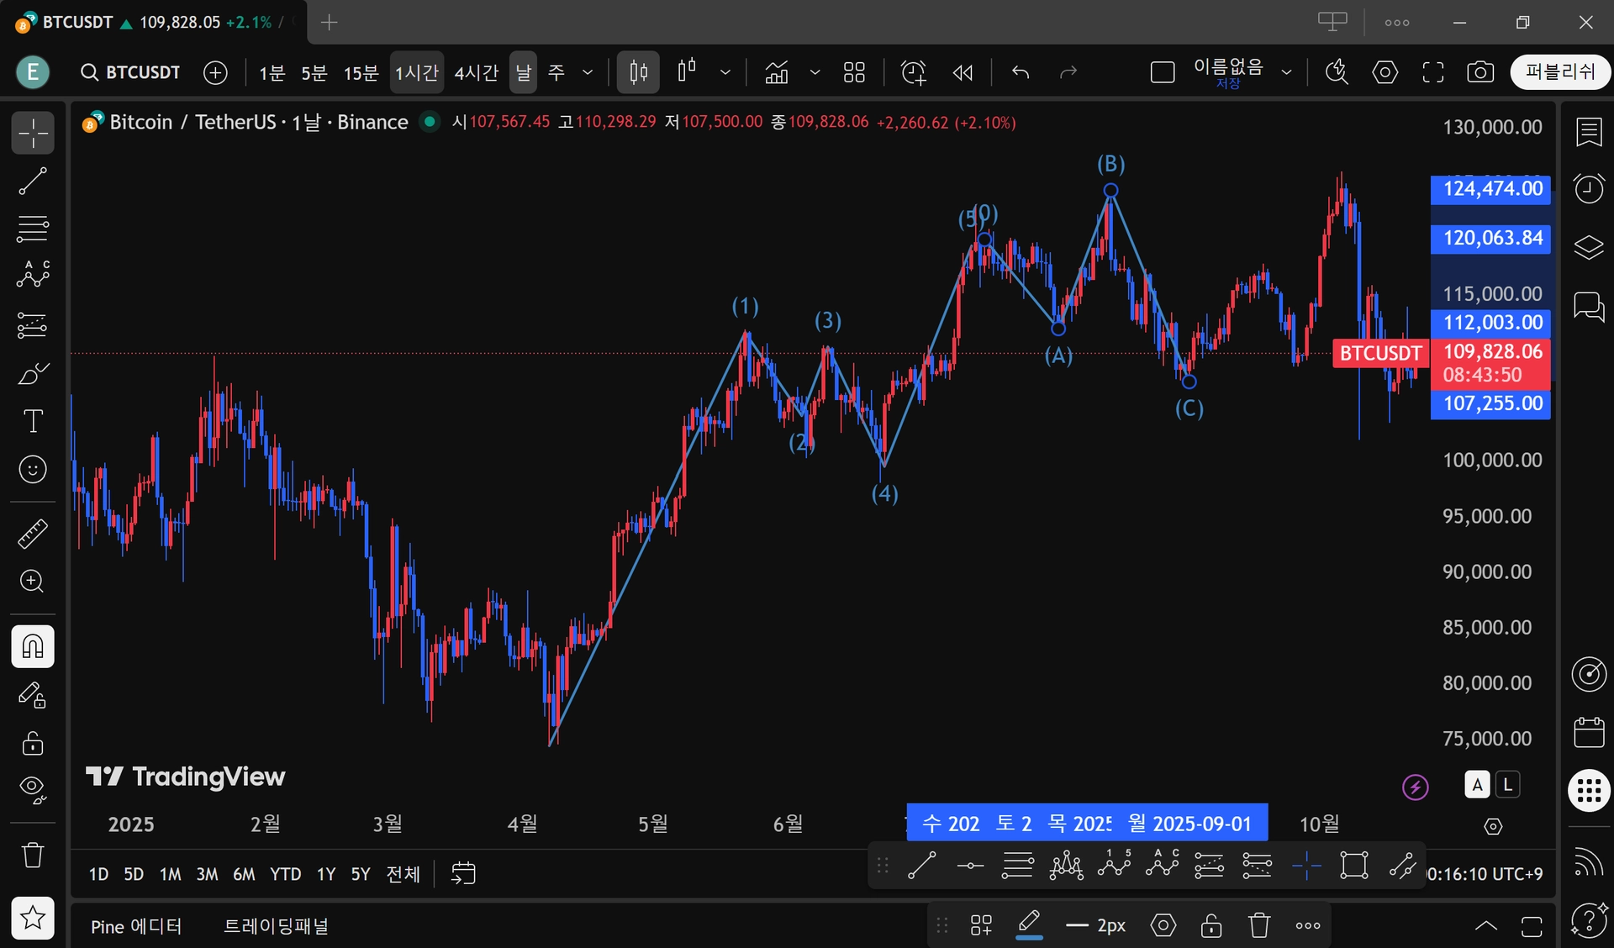Select the text annotation tool

click(33, 420)
